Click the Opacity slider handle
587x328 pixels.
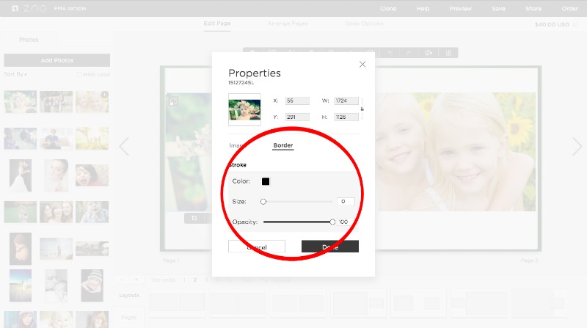click(x=332, y=222)
